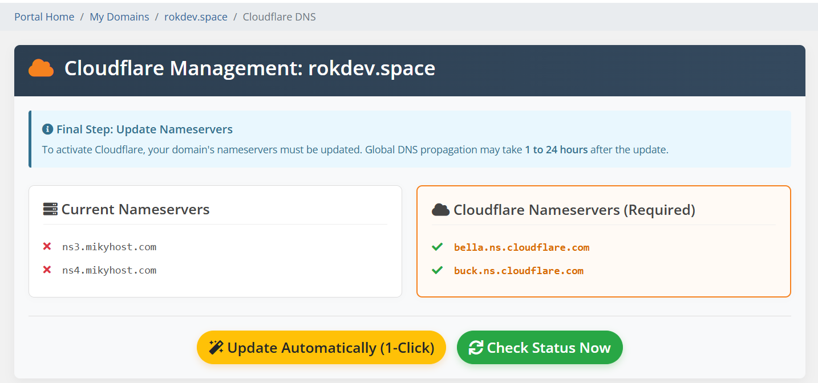Click the orange Cloudflare cloud logo icon

click(41, 68)
